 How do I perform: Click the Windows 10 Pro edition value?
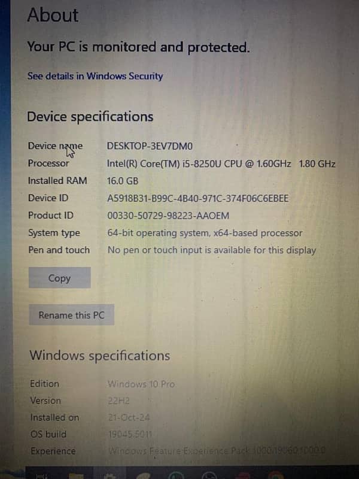(141, 384)
